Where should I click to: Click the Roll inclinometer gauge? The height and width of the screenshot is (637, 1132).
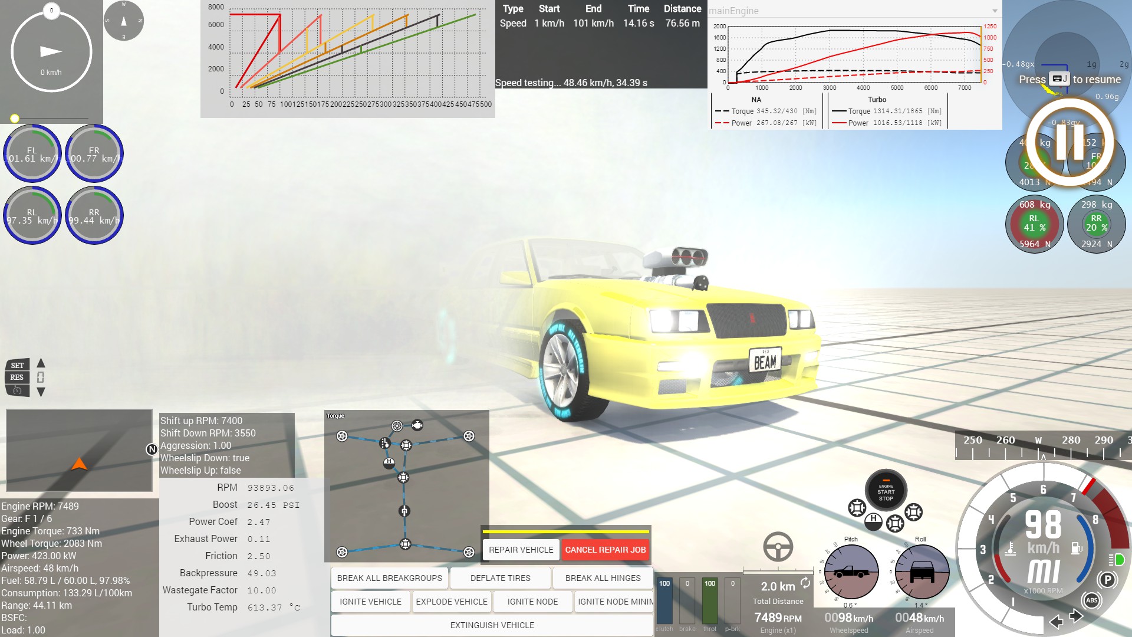point(922,572)
